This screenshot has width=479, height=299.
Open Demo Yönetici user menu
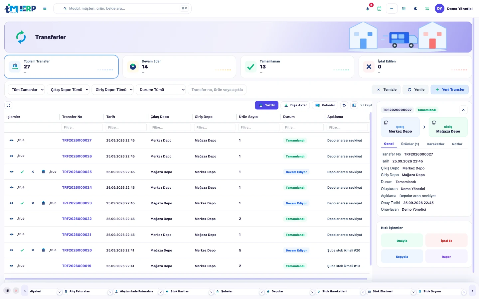(x=454, y=9)
